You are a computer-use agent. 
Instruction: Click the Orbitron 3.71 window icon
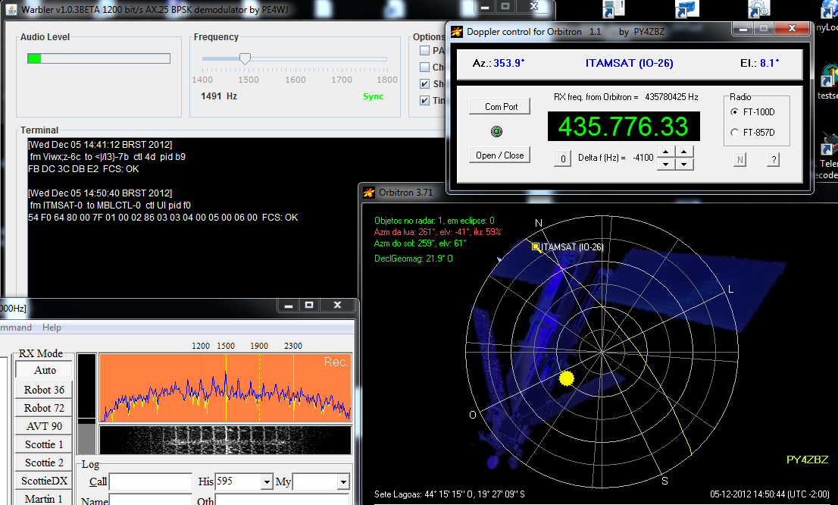click(x=369, y=193)
